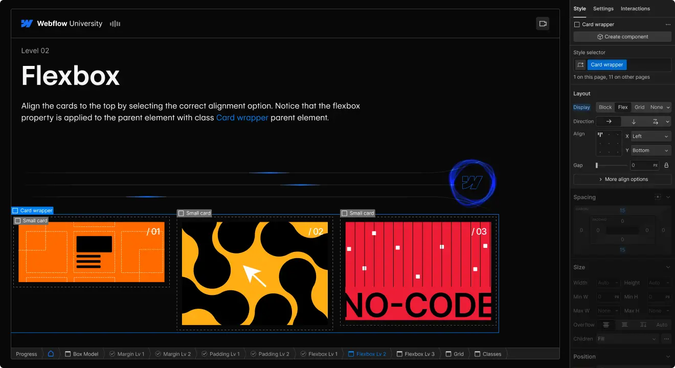Viewport: 675px width, 368px height.
Task: Click the Webflow logo icon
Action: 27,23
